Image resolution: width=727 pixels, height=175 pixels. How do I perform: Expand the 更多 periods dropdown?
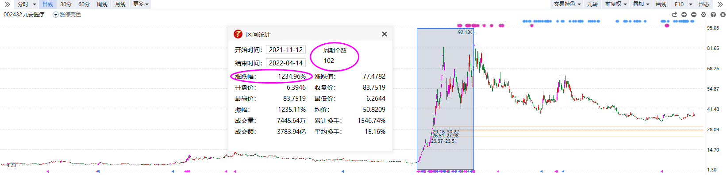141,4
